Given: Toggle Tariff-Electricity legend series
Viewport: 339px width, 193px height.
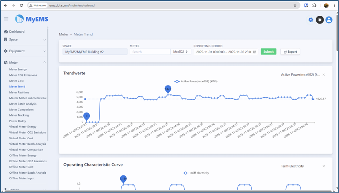Looking at the screenshot, I should (196, 173).
